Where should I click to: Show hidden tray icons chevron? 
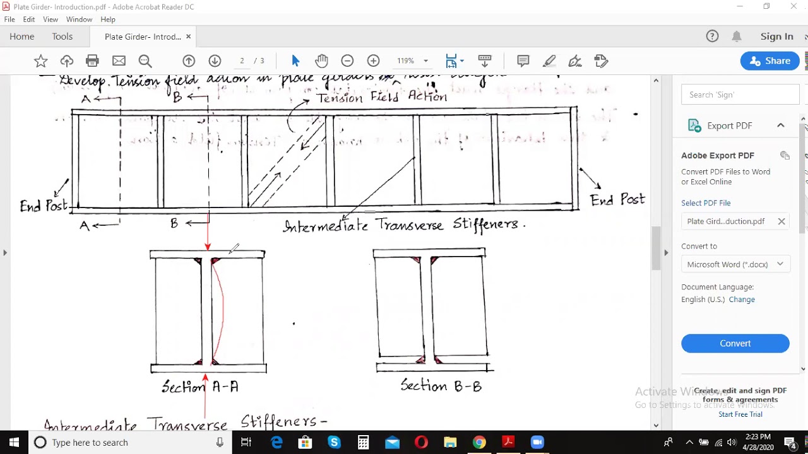tap(689, 443)
